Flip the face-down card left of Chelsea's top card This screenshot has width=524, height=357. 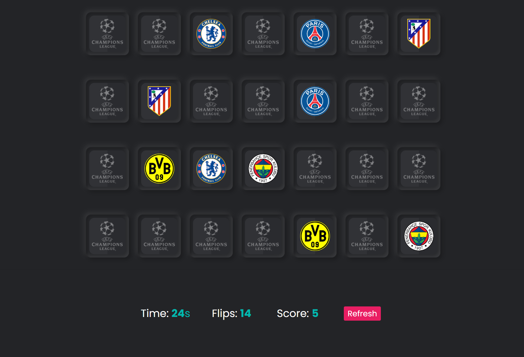[159, 33]
